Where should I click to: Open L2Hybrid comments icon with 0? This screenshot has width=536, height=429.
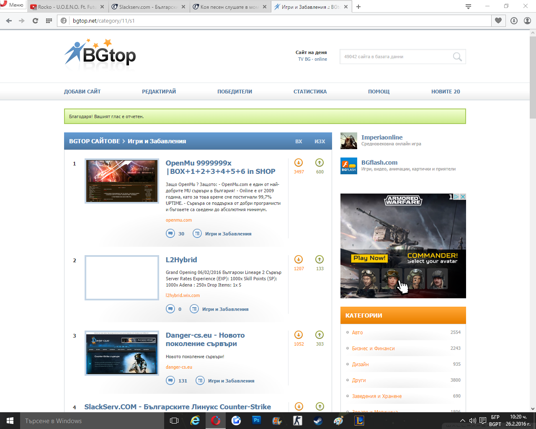[x=170, y=309]
